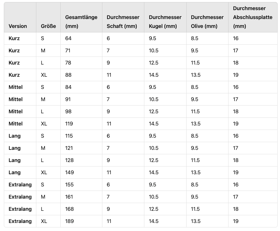Select the Gesamtlänge (mm) header
The image size is (280, 231).
pyautogui.click(x=81, y=22)
